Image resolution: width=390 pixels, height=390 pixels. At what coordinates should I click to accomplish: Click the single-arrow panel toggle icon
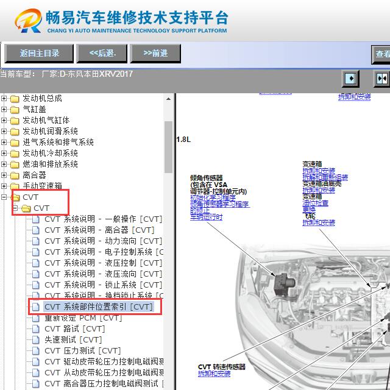pyautogui.click(x=350, y=79)
